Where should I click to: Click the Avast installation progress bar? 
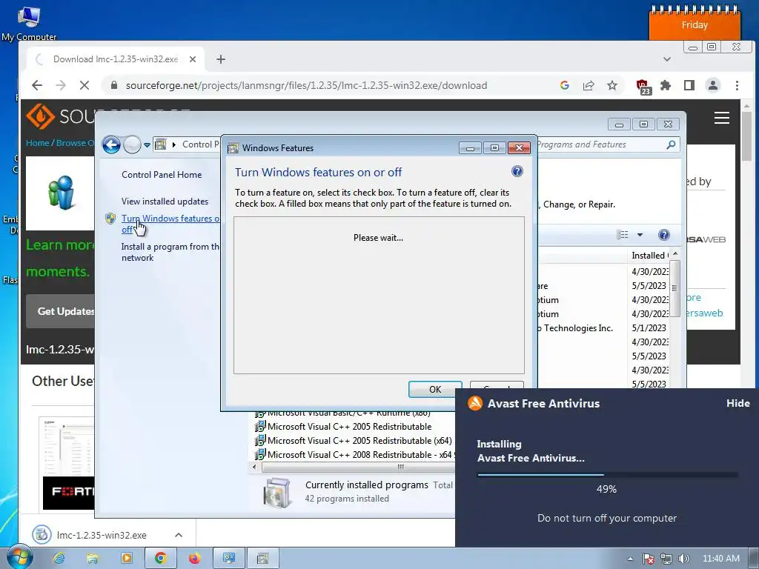click(607, 475)
